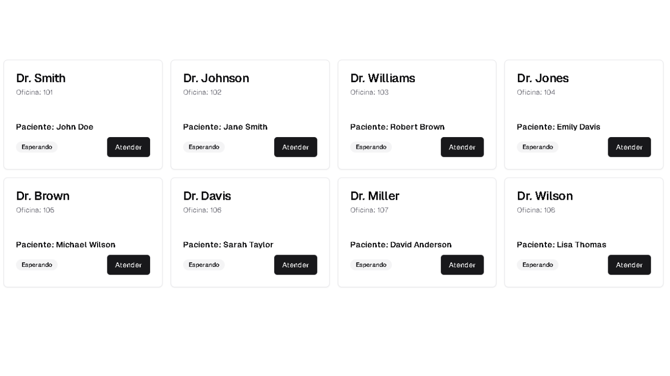Viewport: 670px width, 376px height.
Task: Click Esperando status on Dr. Williams card
Action: (371, 147)
